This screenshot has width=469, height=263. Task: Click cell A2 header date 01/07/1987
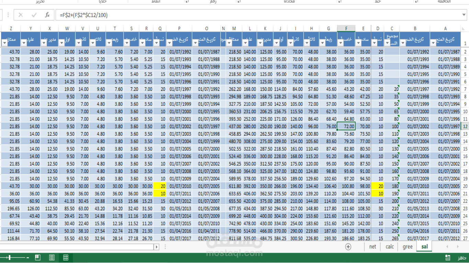tap(445, 52)
